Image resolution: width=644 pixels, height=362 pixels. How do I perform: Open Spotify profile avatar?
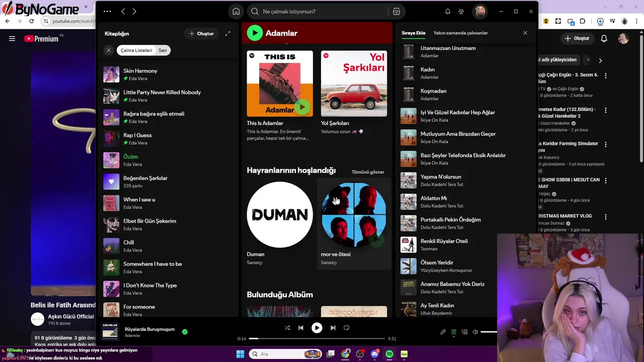pyautogui.click(x=480, y=12)
